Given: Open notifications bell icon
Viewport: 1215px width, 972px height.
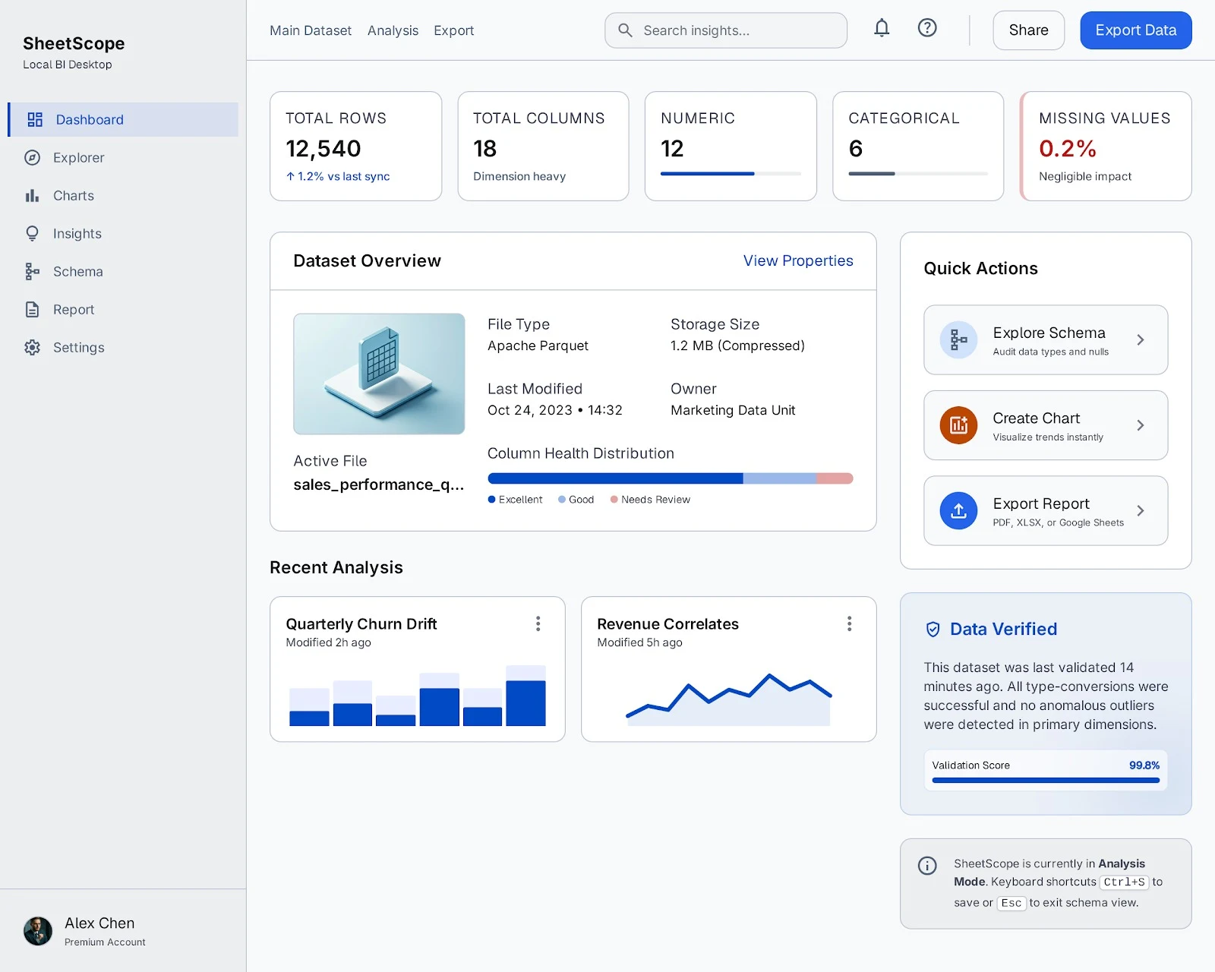Looking at the screenshot, I should (882, 29).
